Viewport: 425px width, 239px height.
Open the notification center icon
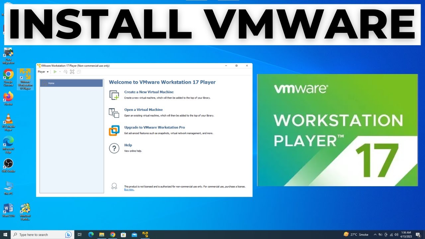point(418,235)
